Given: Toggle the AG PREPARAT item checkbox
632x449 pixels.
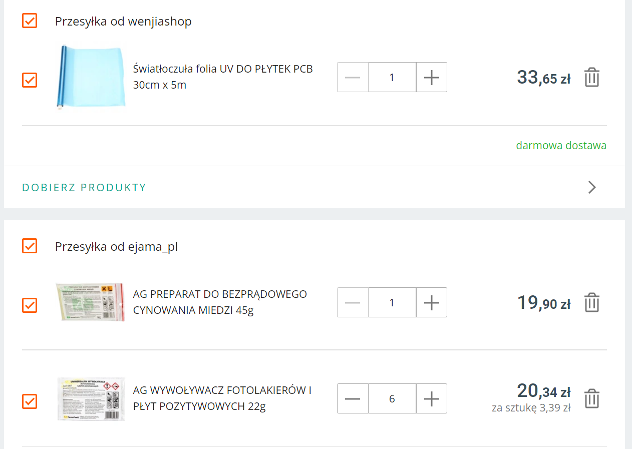Looking at the screenshot, I should 30,305.
